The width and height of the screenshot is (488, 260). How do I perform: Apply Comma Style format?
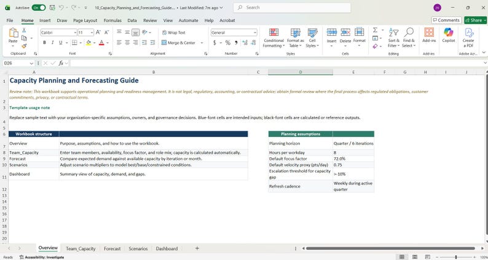[x=236, y=42]
